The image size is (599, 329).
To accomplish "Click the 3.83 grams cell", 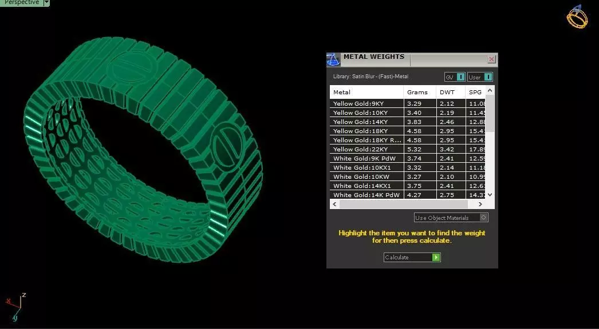I will click(420, 122).
